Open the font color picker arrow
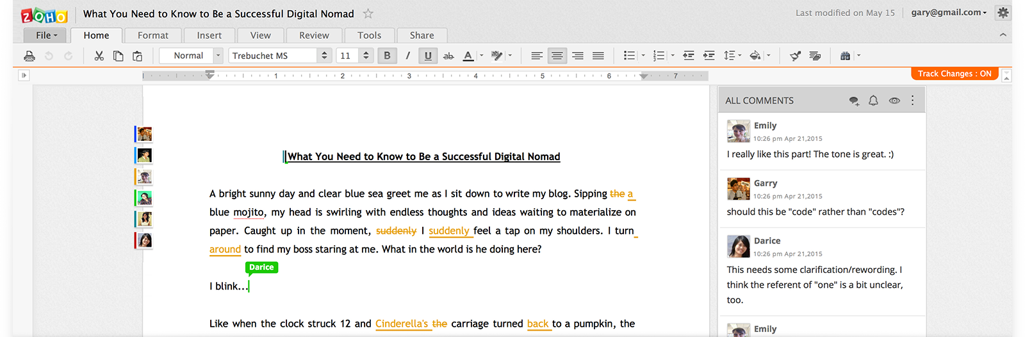Viewport: 1025px width, 337px height. (482, 56)
